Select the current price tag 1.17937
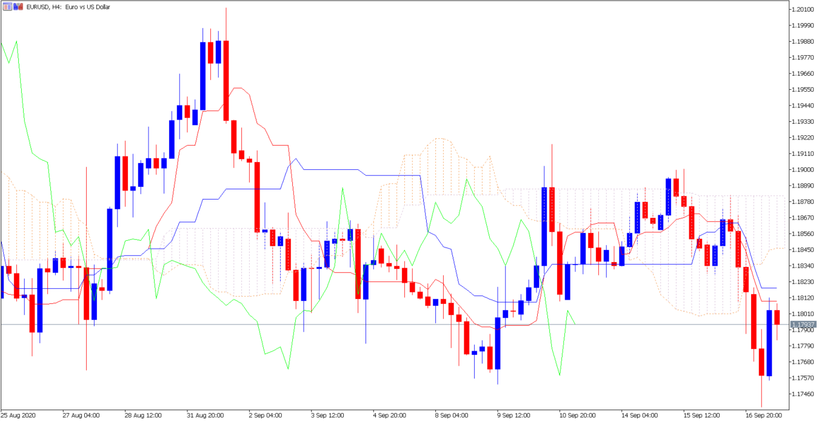Screen dimensions: 819x421 803,325
